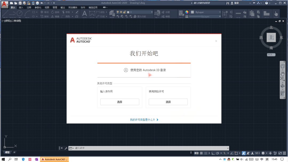Click the 登录 sign-in button in title bar
288x162 pixels.
235,3
